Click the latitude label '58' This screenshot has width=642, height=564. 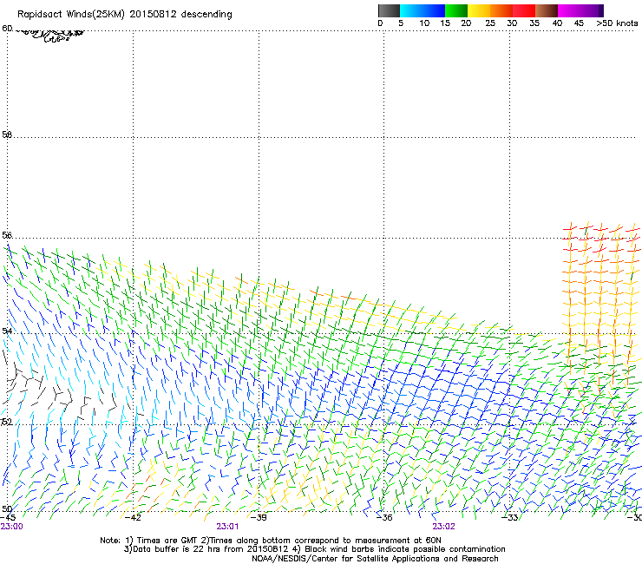(x=7, y=134)
